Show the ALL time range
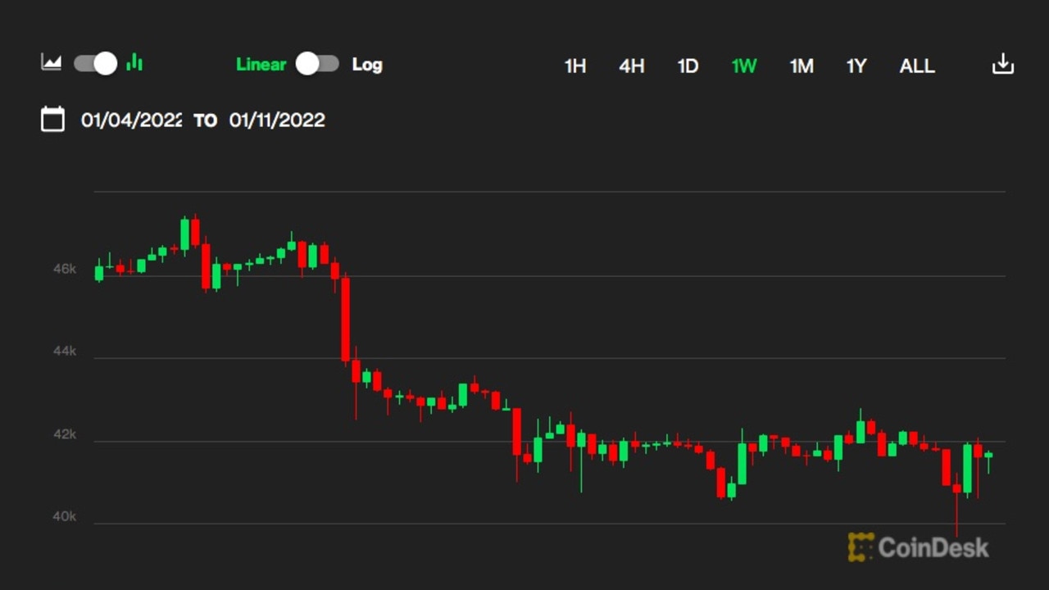Screen dimensions: 1049x590 coord(917,66)
